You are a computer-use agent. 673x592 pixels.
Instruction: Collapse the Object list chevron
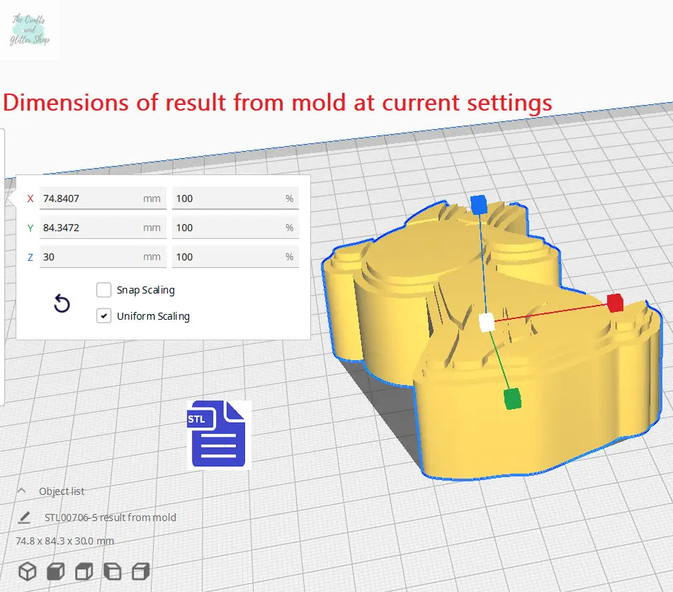pyautogui.click(x=21, y=491)
